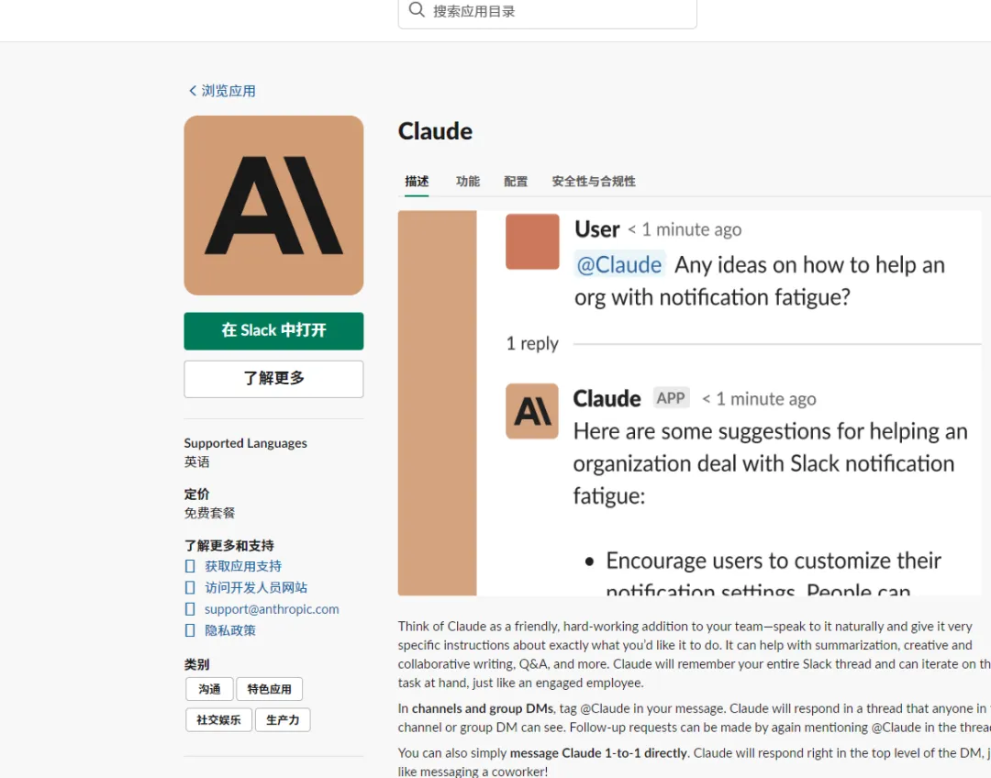
Task: Click the 英语 language value
Action: (x=196, y=462)
